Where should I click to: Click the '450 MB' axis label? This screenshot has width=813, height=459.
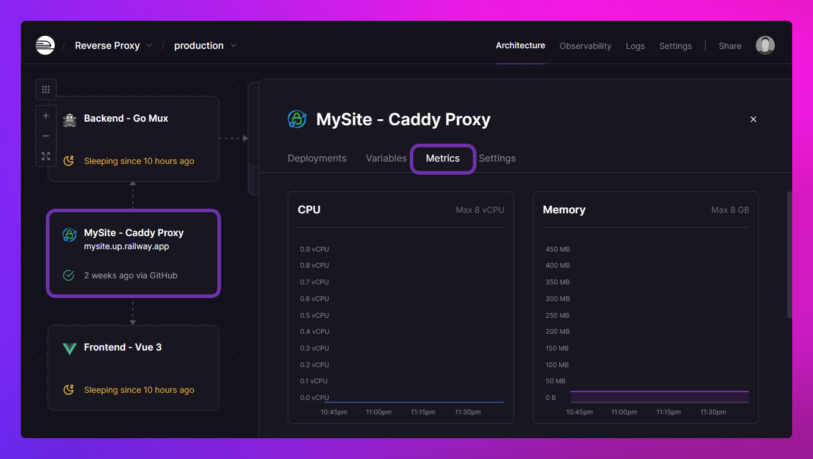click(x=557, y=249)
